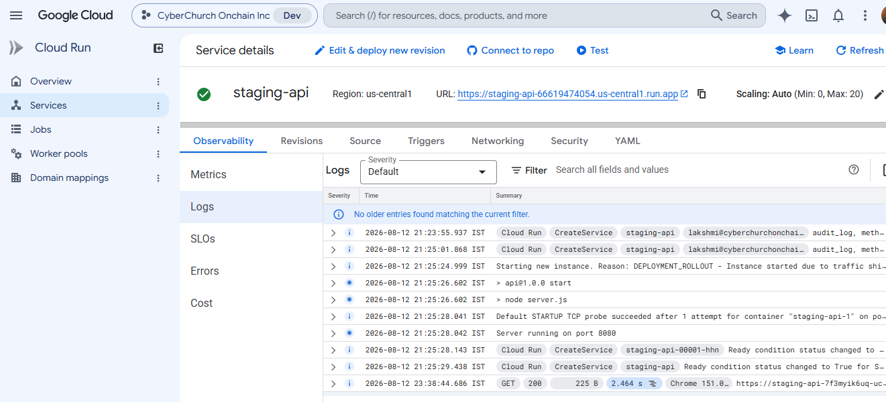Select the Observability tab

tap(223, 141)
